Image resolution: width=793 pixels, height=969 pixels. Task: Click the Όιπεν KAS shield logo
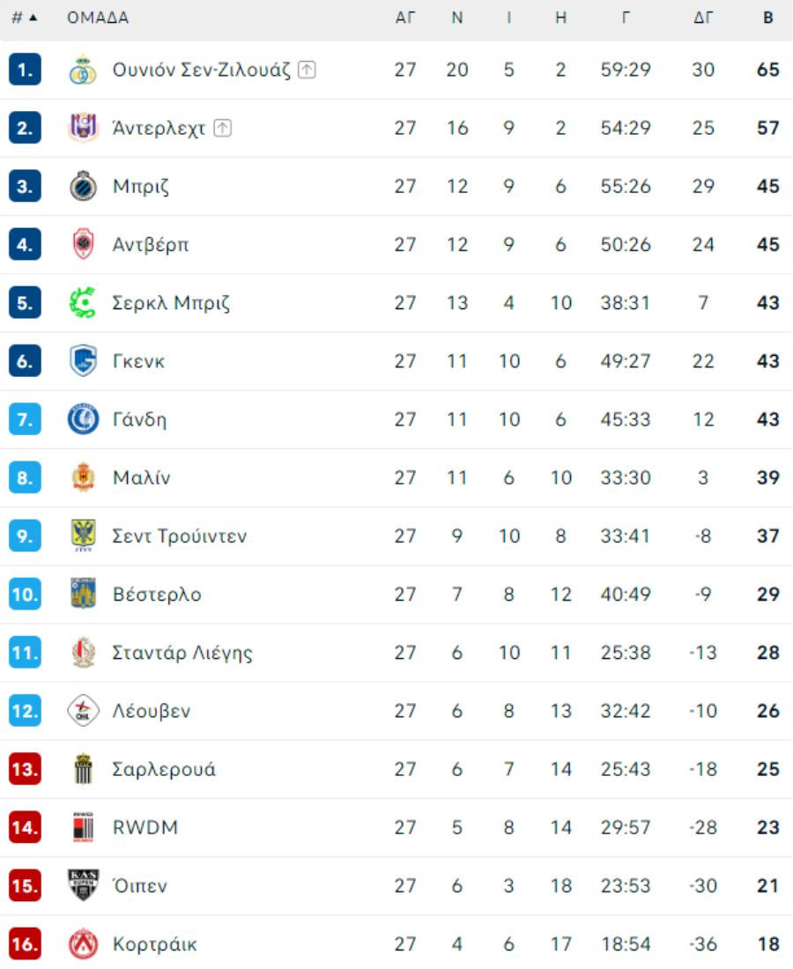(83, 885)
